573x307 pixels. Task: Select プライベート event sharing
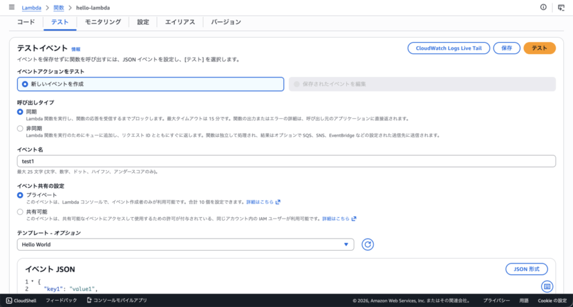pyautogui.click(x=20, y=195)
